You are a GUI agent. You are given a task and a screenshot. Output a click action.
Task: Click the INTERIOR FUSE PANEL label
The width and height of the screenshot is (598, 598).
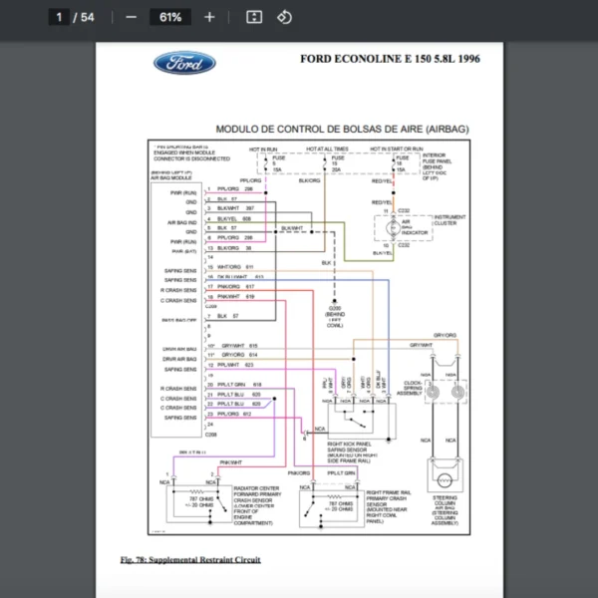tap(439, 163)
